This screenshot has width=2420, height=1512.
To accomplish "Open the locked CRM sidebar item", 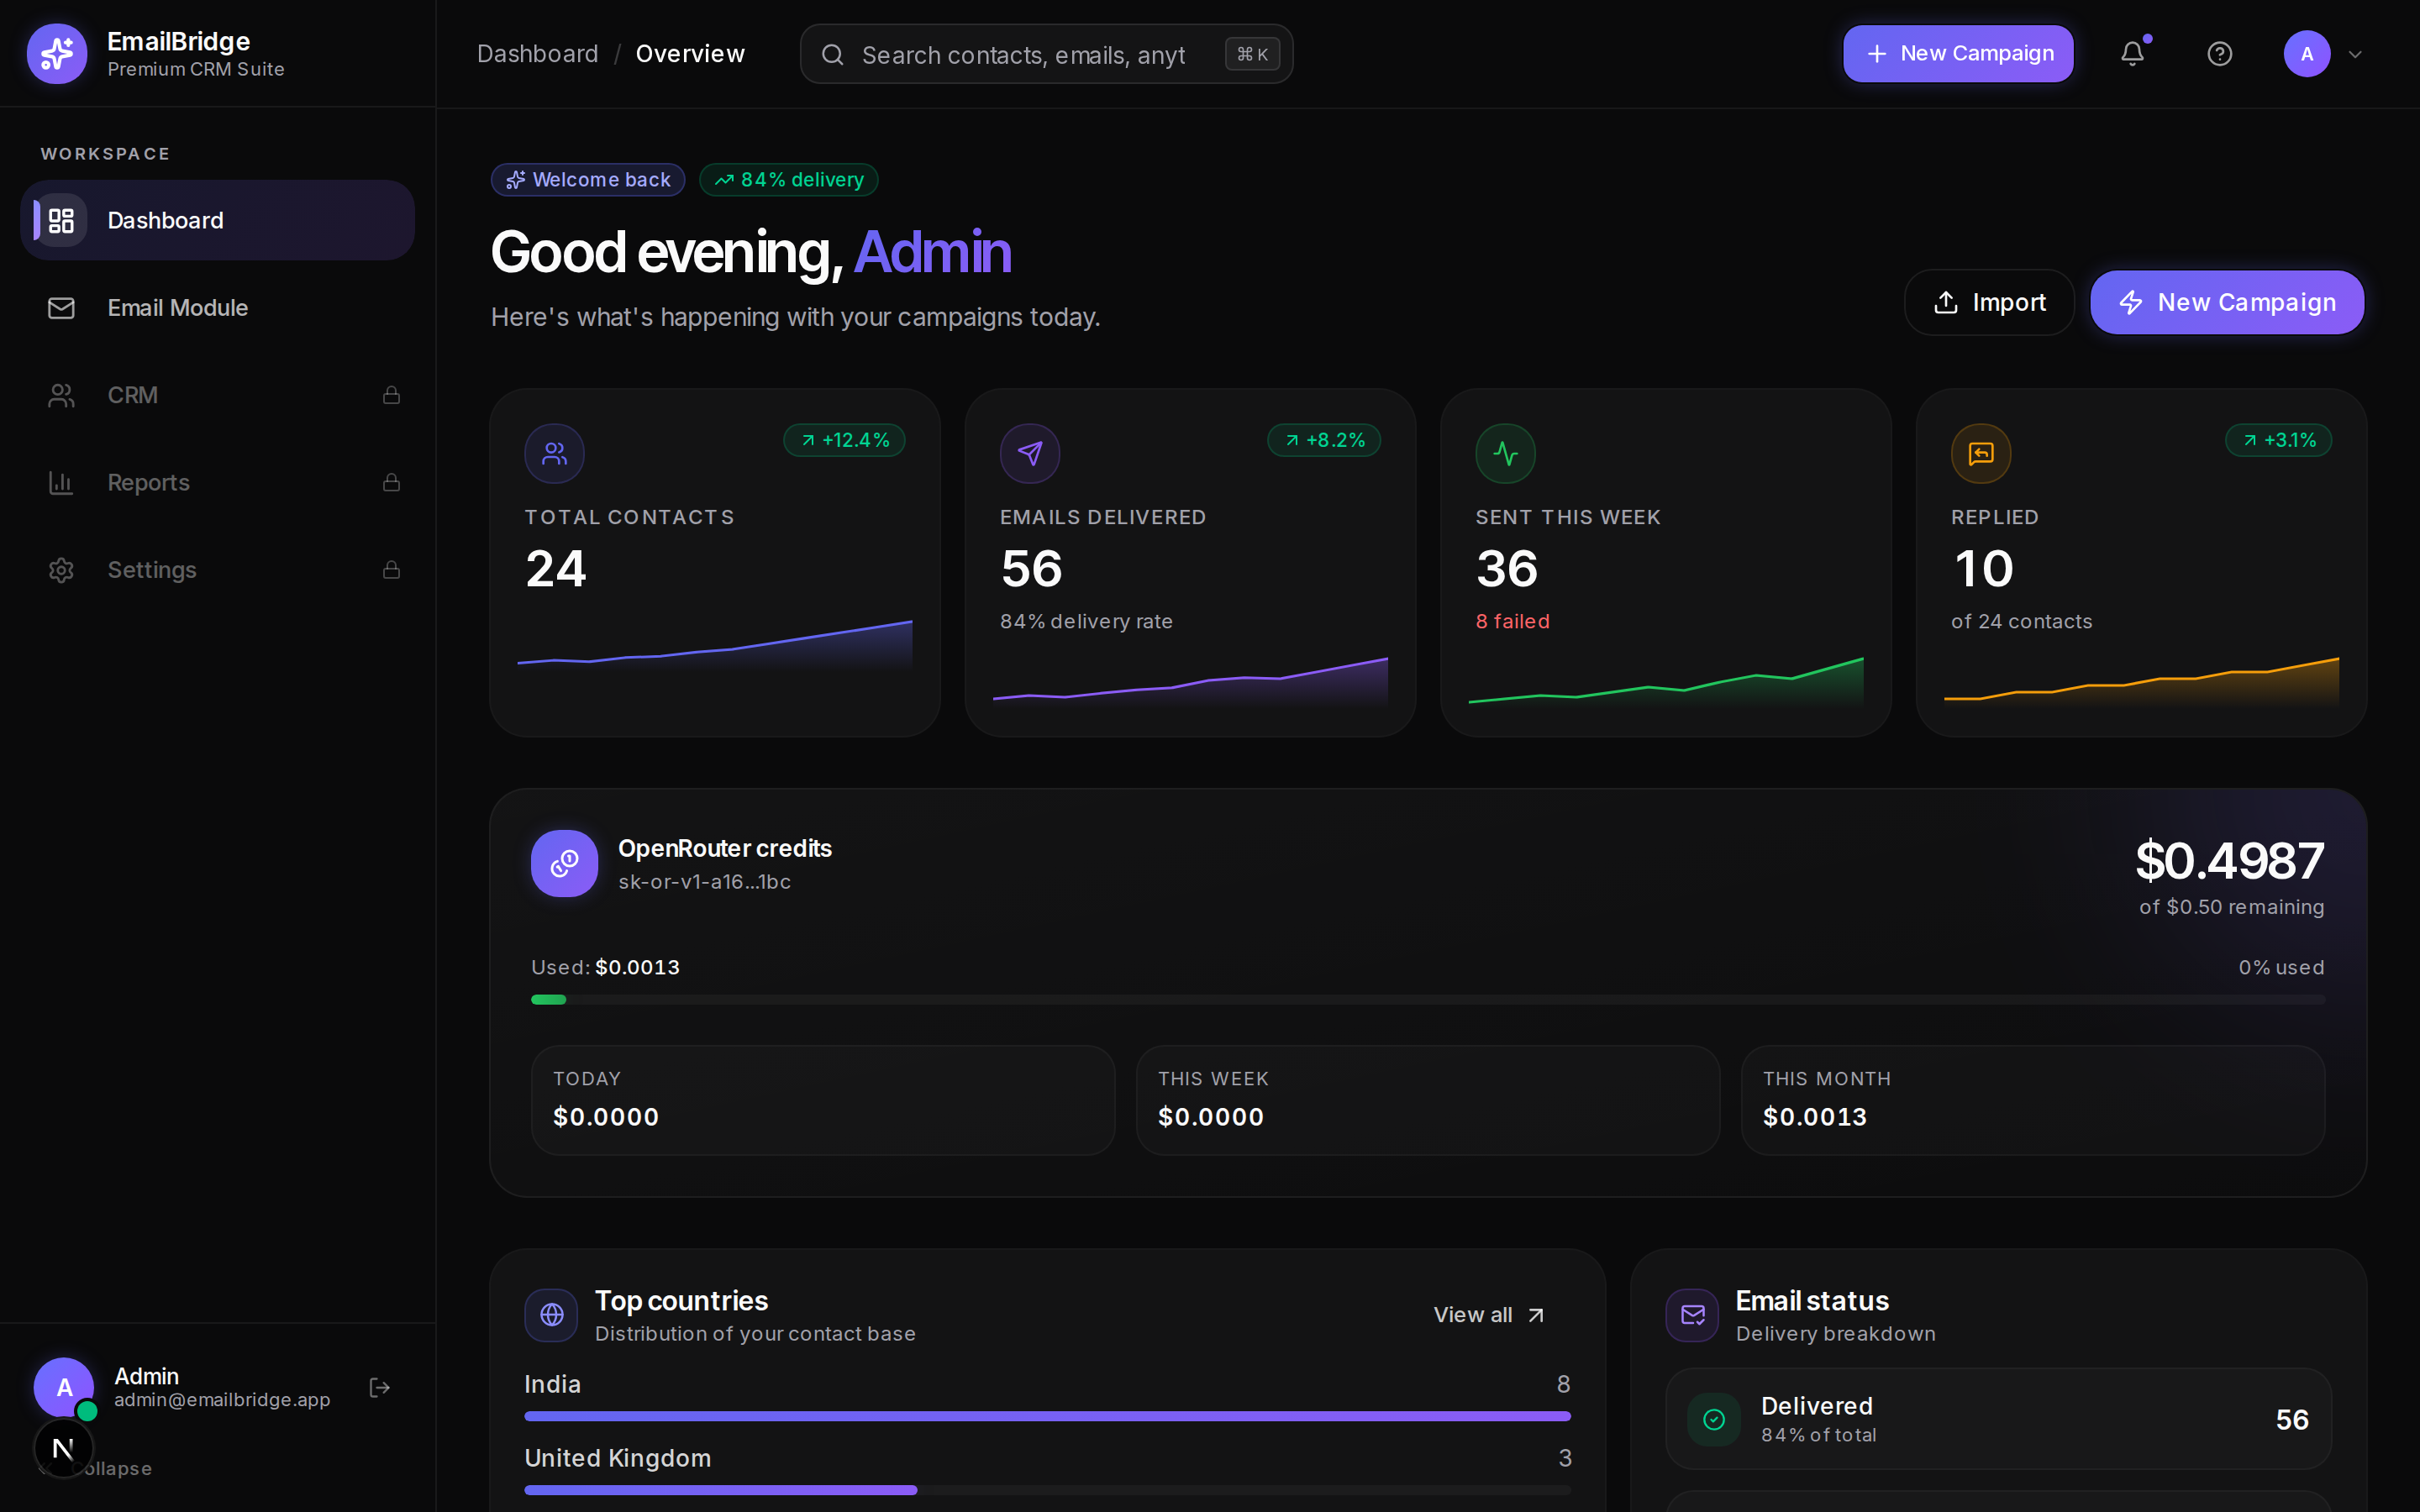I will [217, 395].
